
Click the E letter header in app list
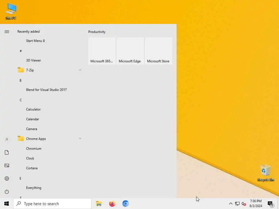(20, 179)
